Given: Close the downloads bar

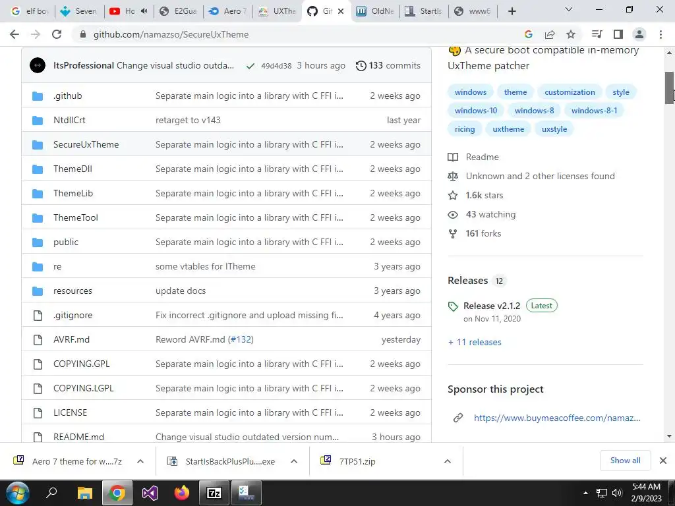Looking at the screenshot, I should click(x=663, y=461).
